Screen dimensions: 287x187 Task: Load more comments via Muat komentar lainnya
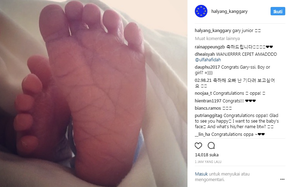[x=217, y=39]
